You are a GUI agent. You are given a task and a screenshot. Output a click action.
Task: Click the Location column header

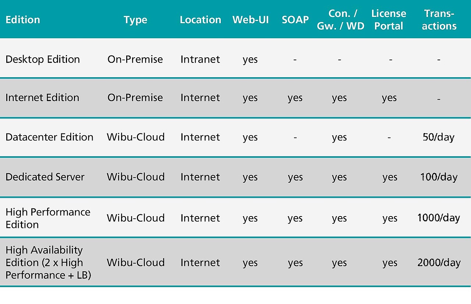click(201, 19)
